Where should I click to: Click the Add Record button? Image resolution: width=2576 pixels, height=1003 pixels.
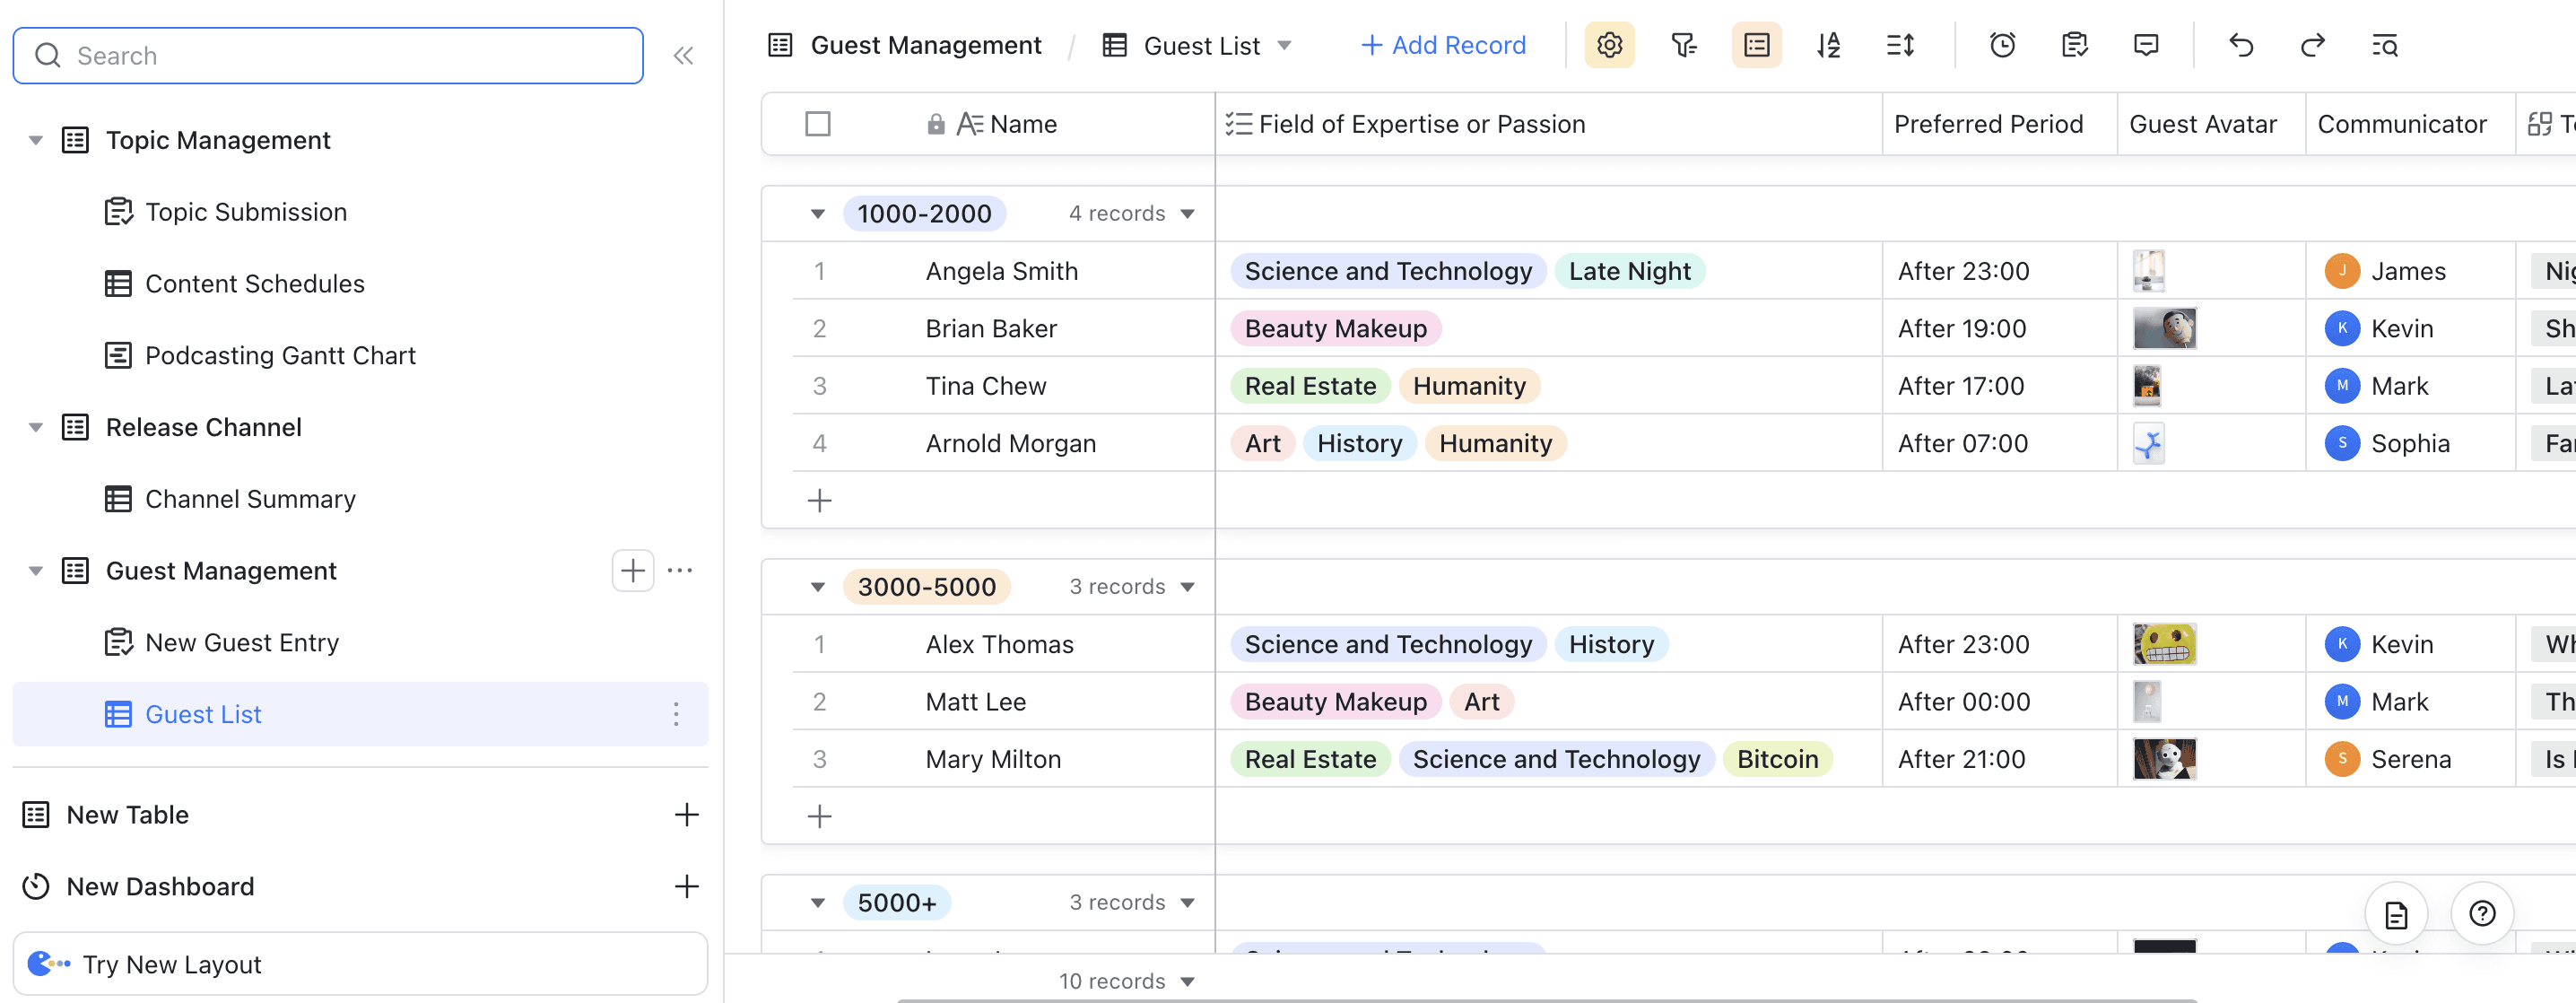click(1443, 45)
